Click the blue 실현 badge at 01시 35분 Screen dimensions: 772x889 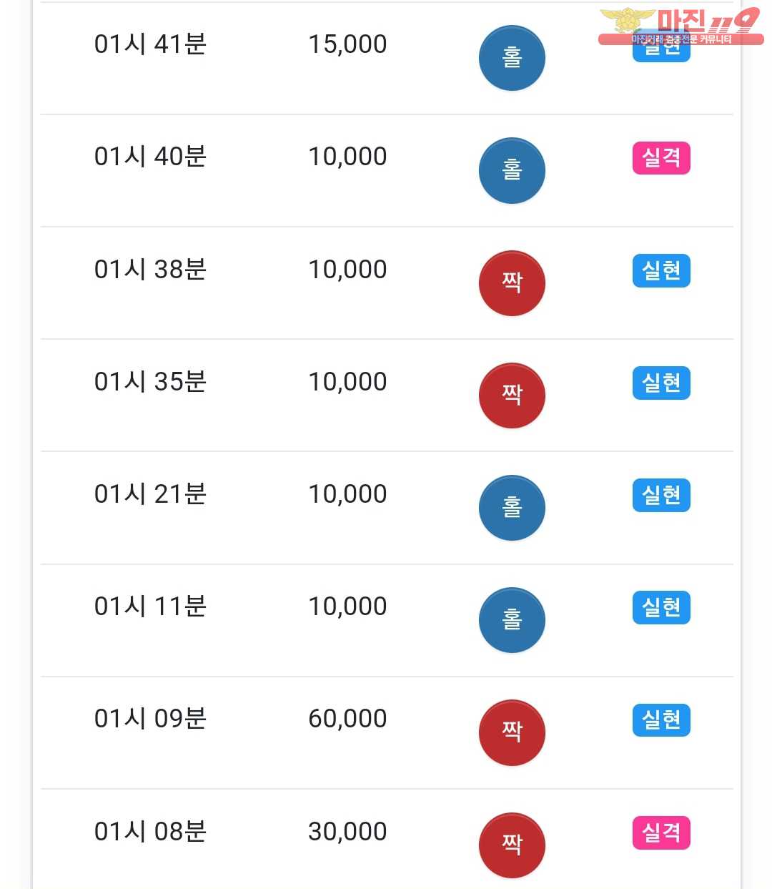[x=661, y=383]
